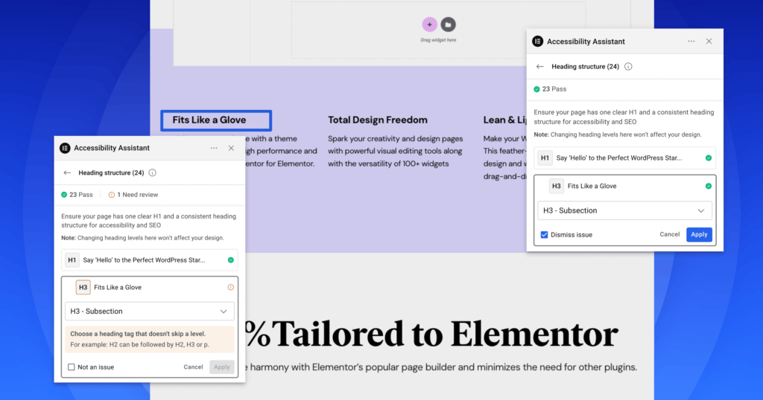
Task: Open H3 - Subsection dropdown in right panel
Action: point(624,210)
